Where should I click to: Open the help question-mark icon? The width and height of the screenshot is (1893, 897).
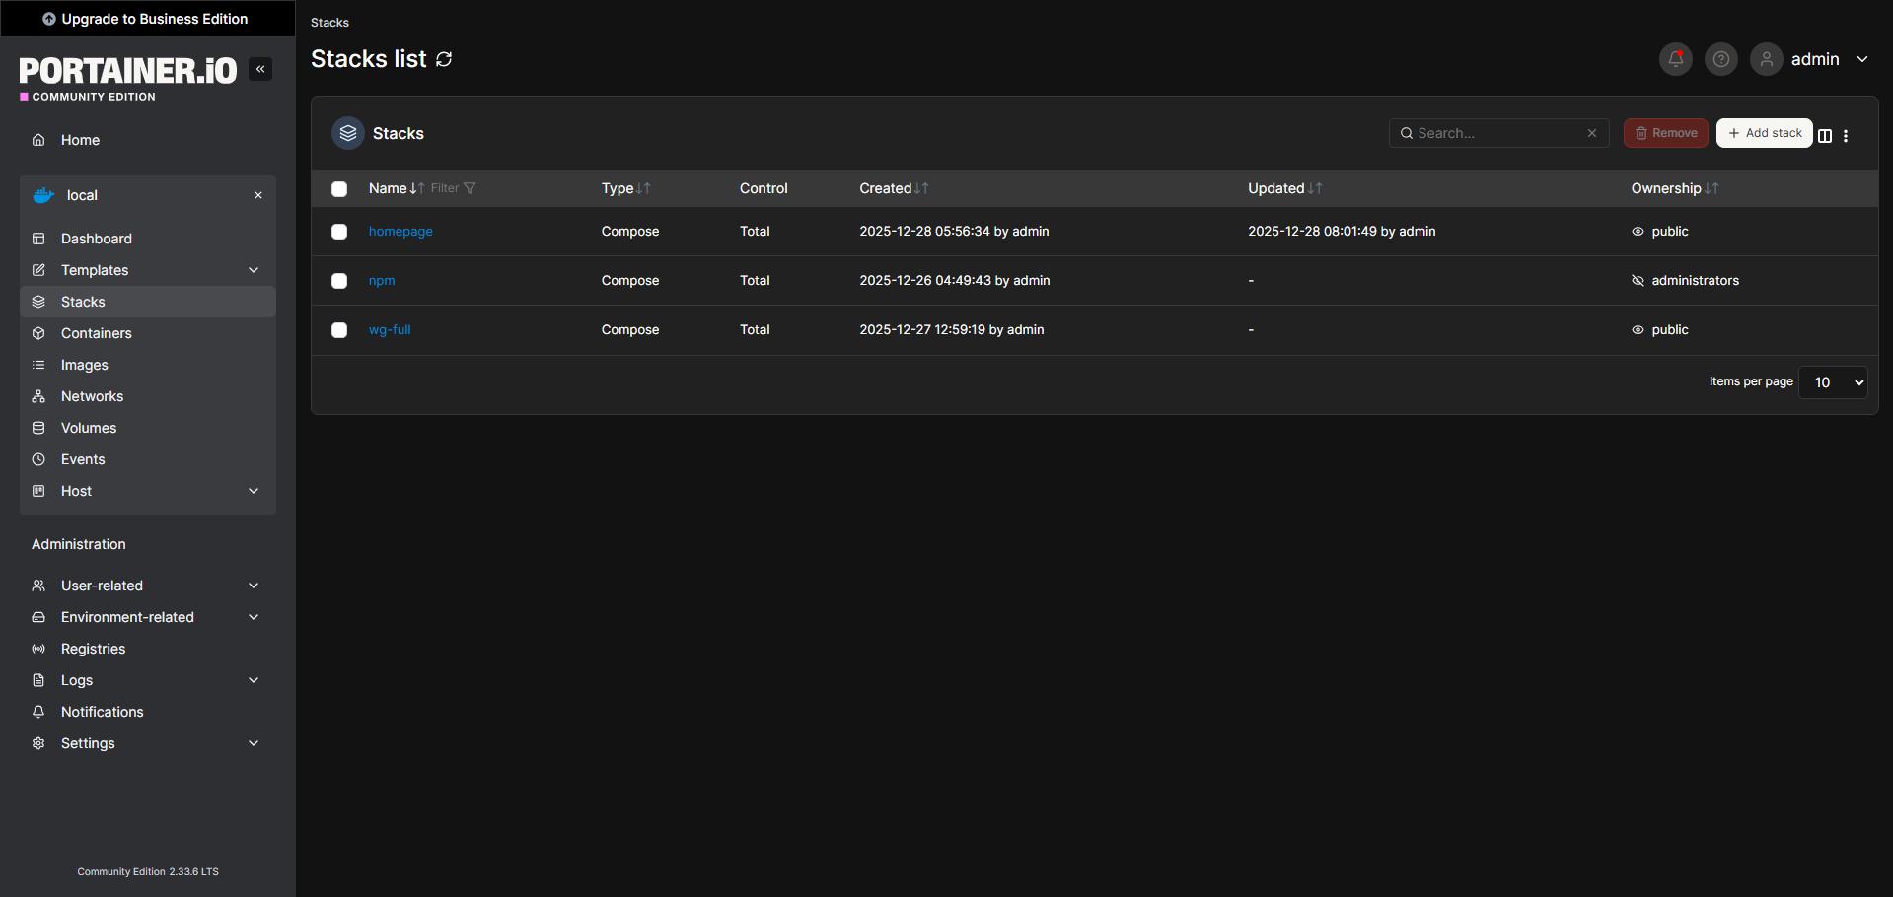[1721, 59]
